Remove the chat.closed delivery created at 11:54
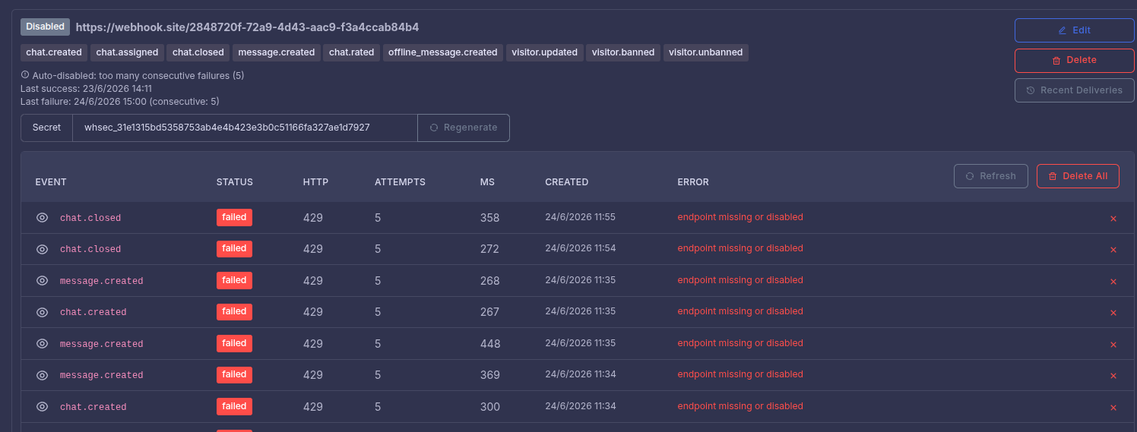The width and height of the screenshot is (1137, 432). [1113, 250]
